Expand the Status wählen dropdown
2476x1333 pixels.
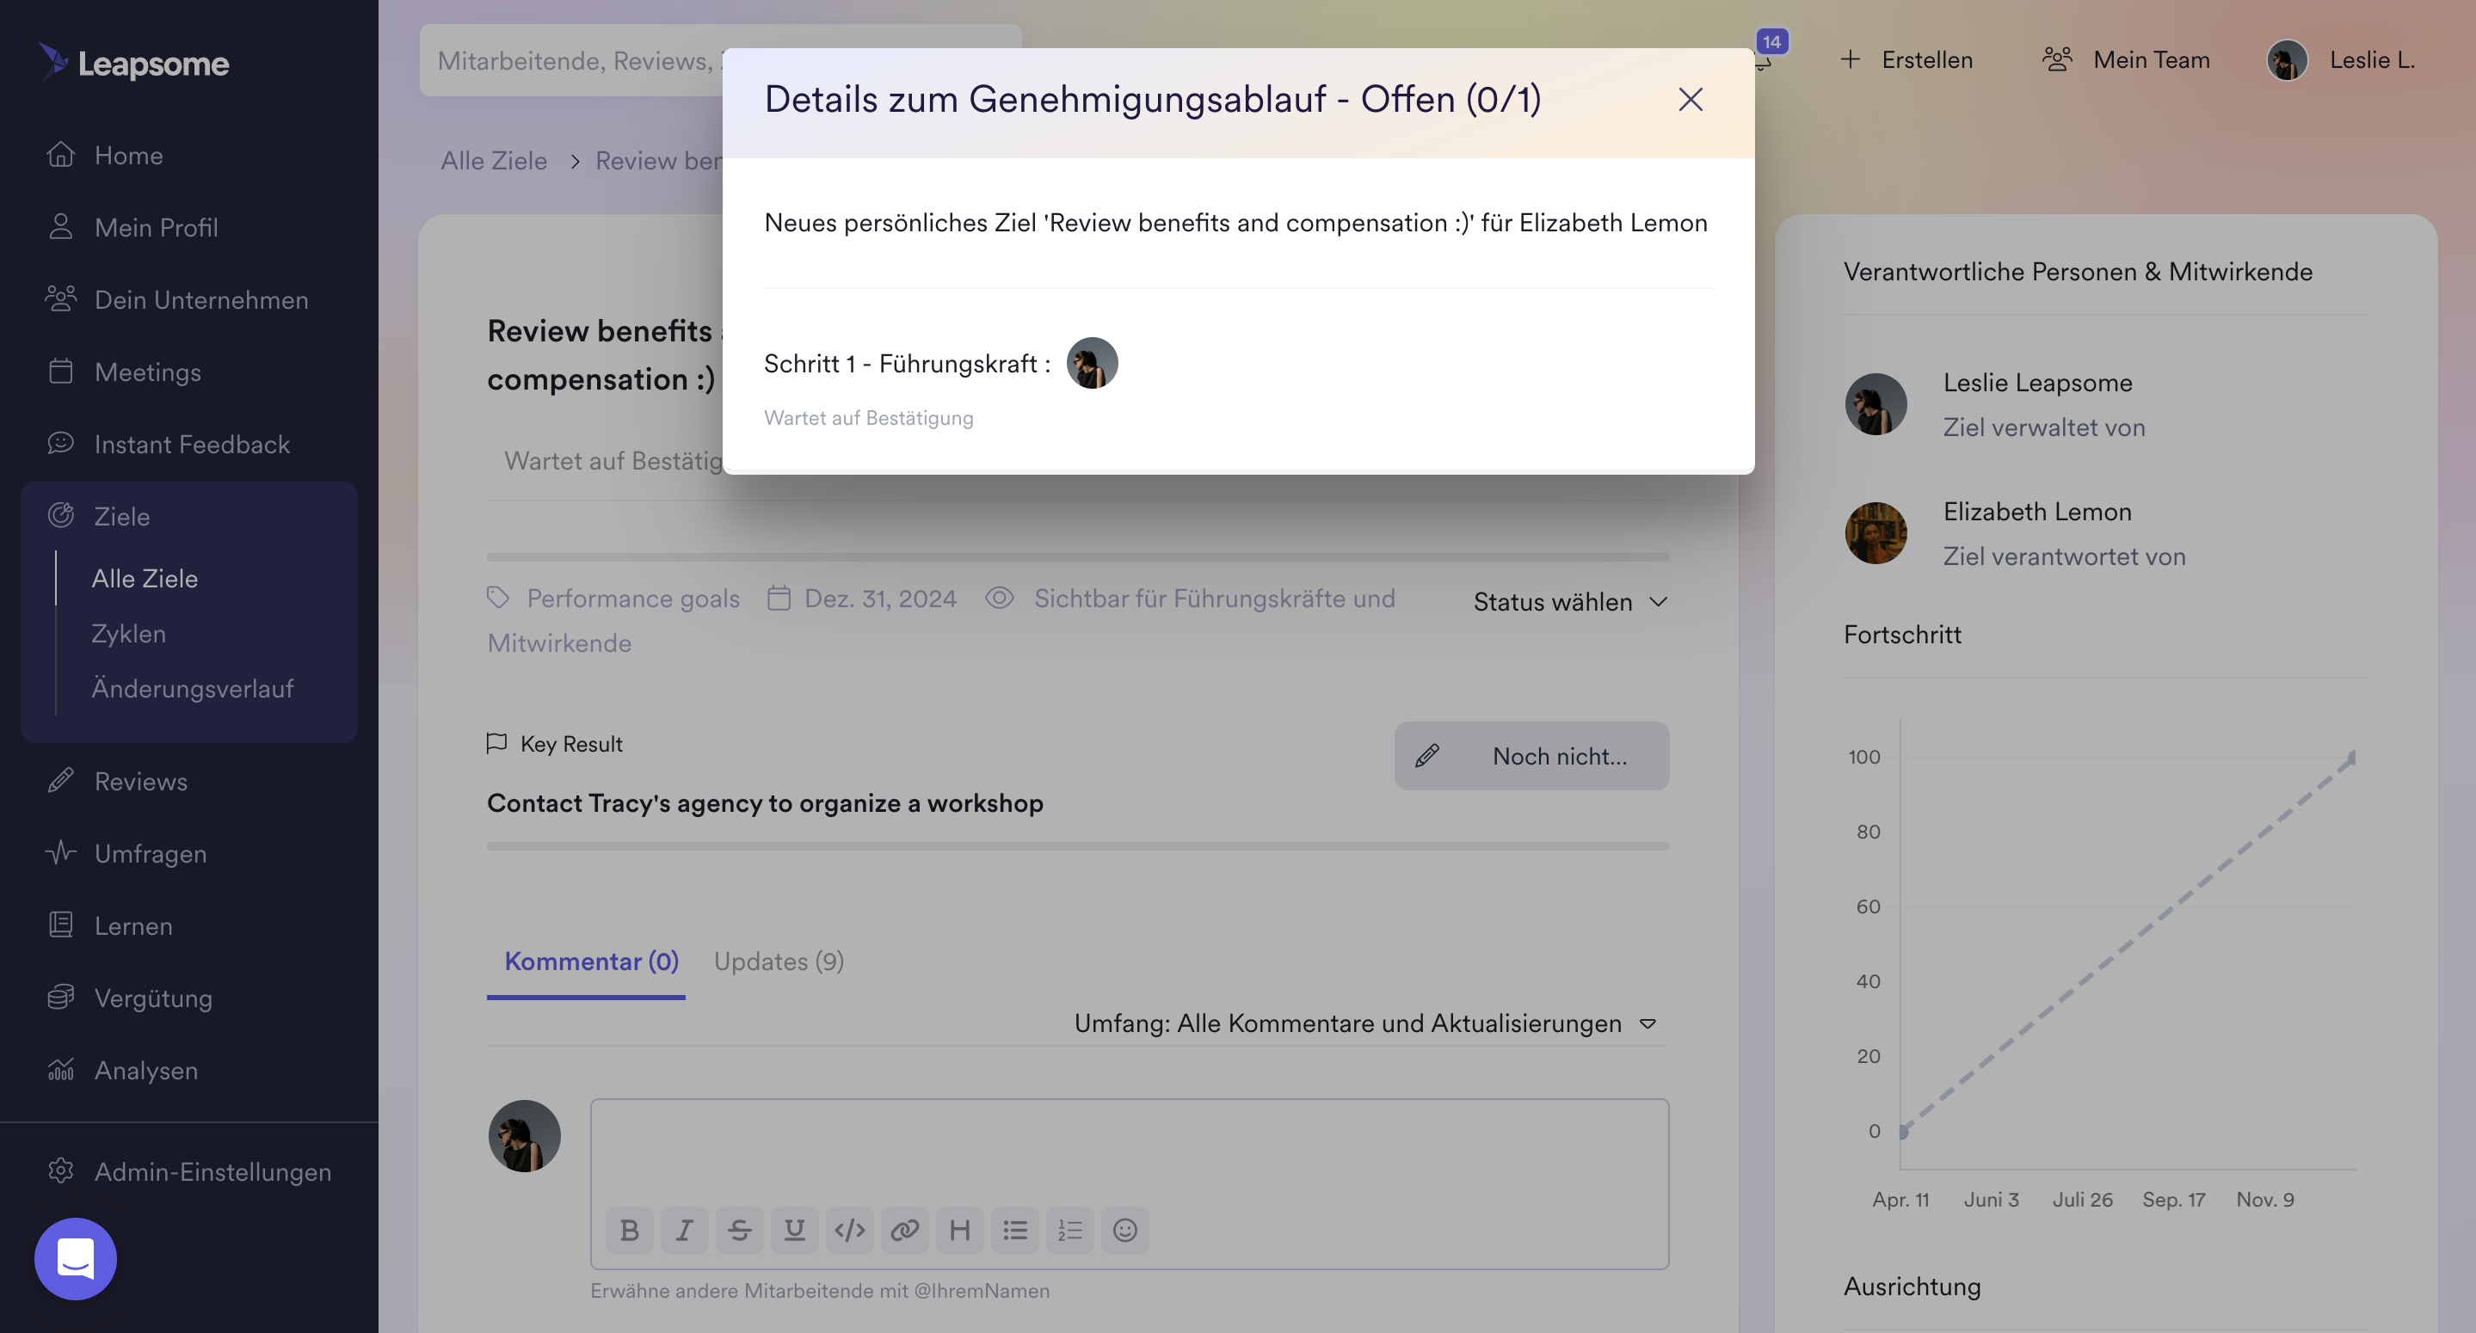(1569, 602)
